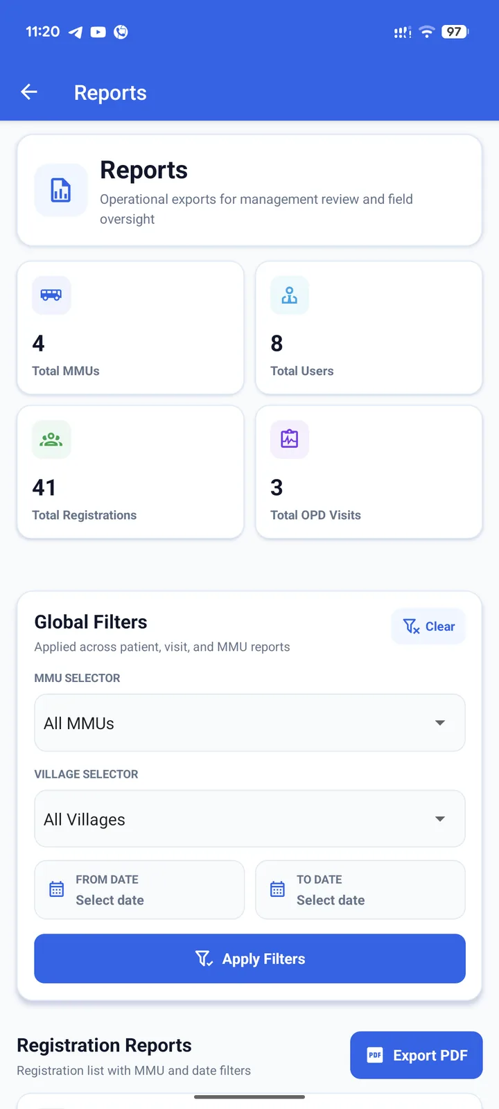The image size is (499, 1109).
Task: Tap the VILLAGE SELECTOR label
Action: click(86, 774)
